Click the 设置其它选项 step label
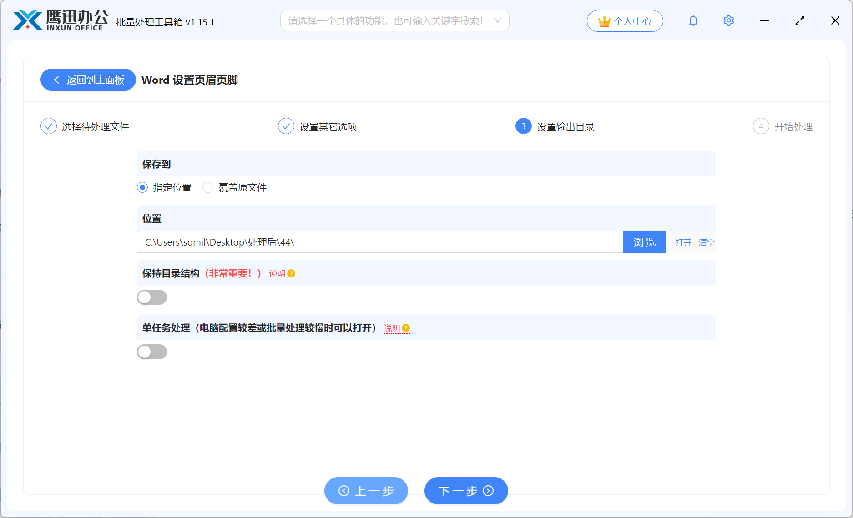 pos(328,127)
